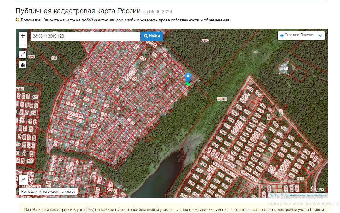Click parcel labeled 247 on map
Viewport: 340px width, 213px height.
click(x=56, y=143)
